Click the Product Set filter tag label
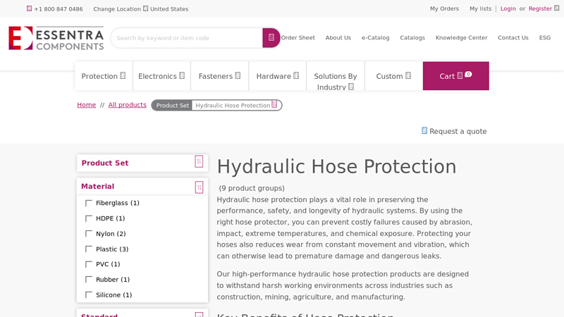Viewport: 564px width, 317px height. coord(172,105)
